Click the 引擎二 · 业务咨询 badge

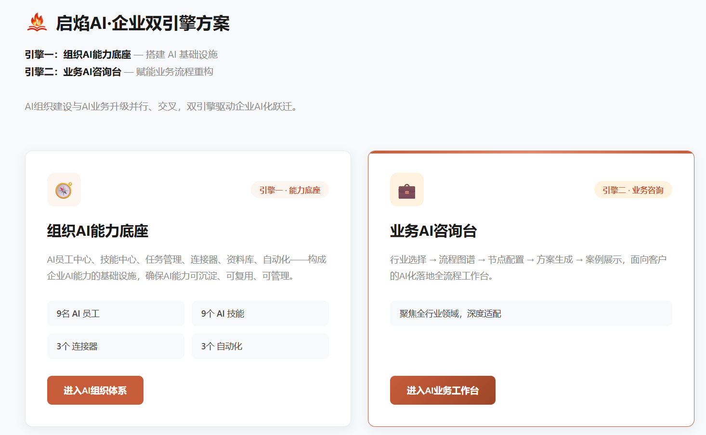633,190
